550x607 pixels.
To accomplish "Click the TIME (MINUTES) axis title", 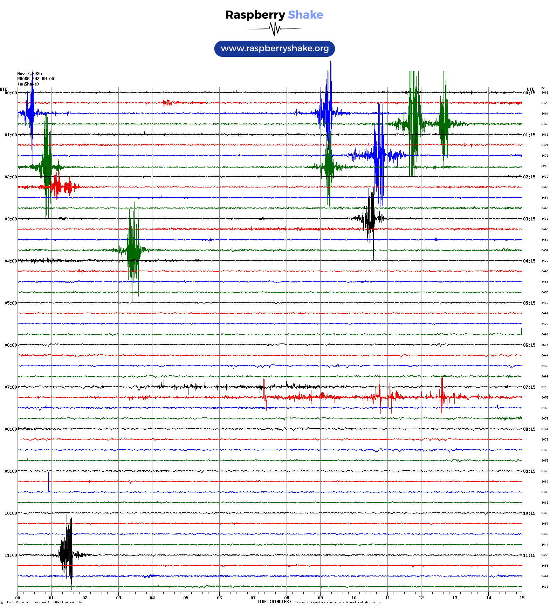I will tap(274, 602).
